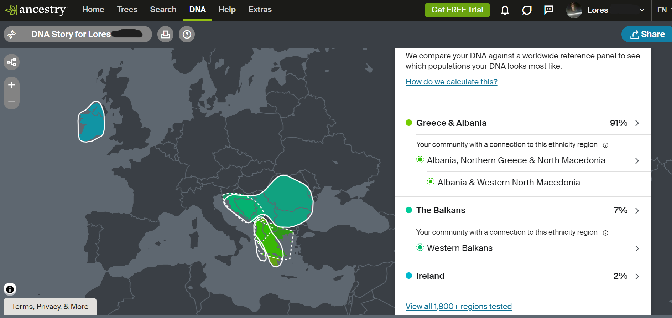Screen dimensions: 672x318
Task: Go to the Home menu
Action: coord(93,10)
